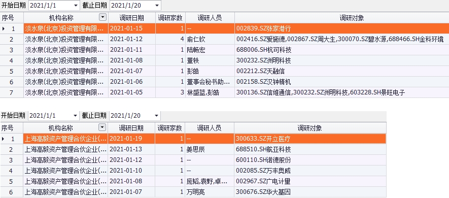
Task: Select researcher 俞仁钦 cell
Action: [210, 39]
